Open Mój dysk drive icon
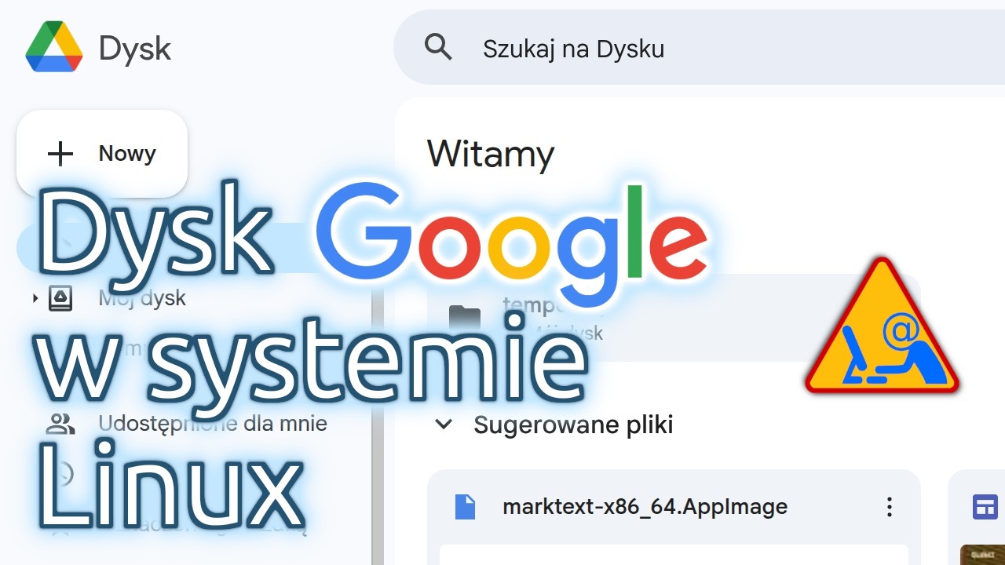1005x565 pixels. coord(60,298)
